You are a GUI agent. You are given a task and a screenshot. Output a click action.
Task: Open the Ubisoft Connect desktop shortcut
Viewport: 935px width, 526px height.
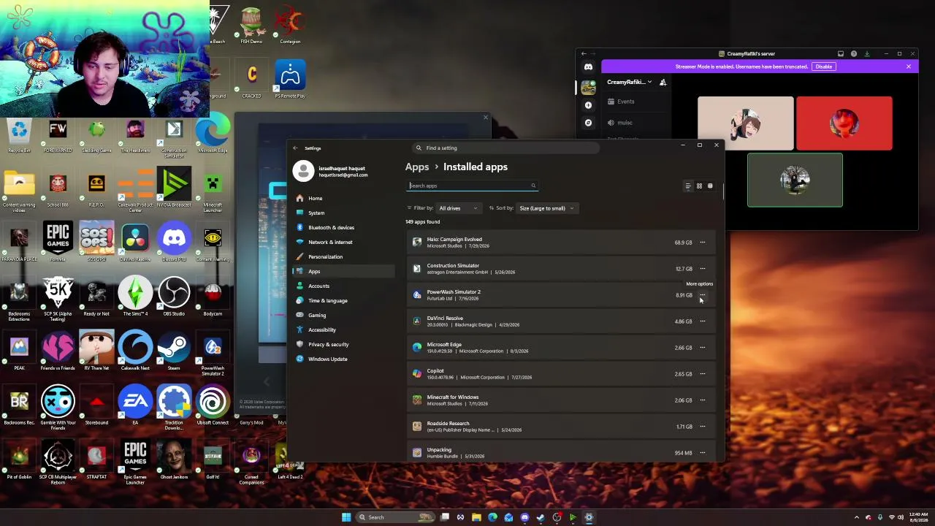(213, 405)
